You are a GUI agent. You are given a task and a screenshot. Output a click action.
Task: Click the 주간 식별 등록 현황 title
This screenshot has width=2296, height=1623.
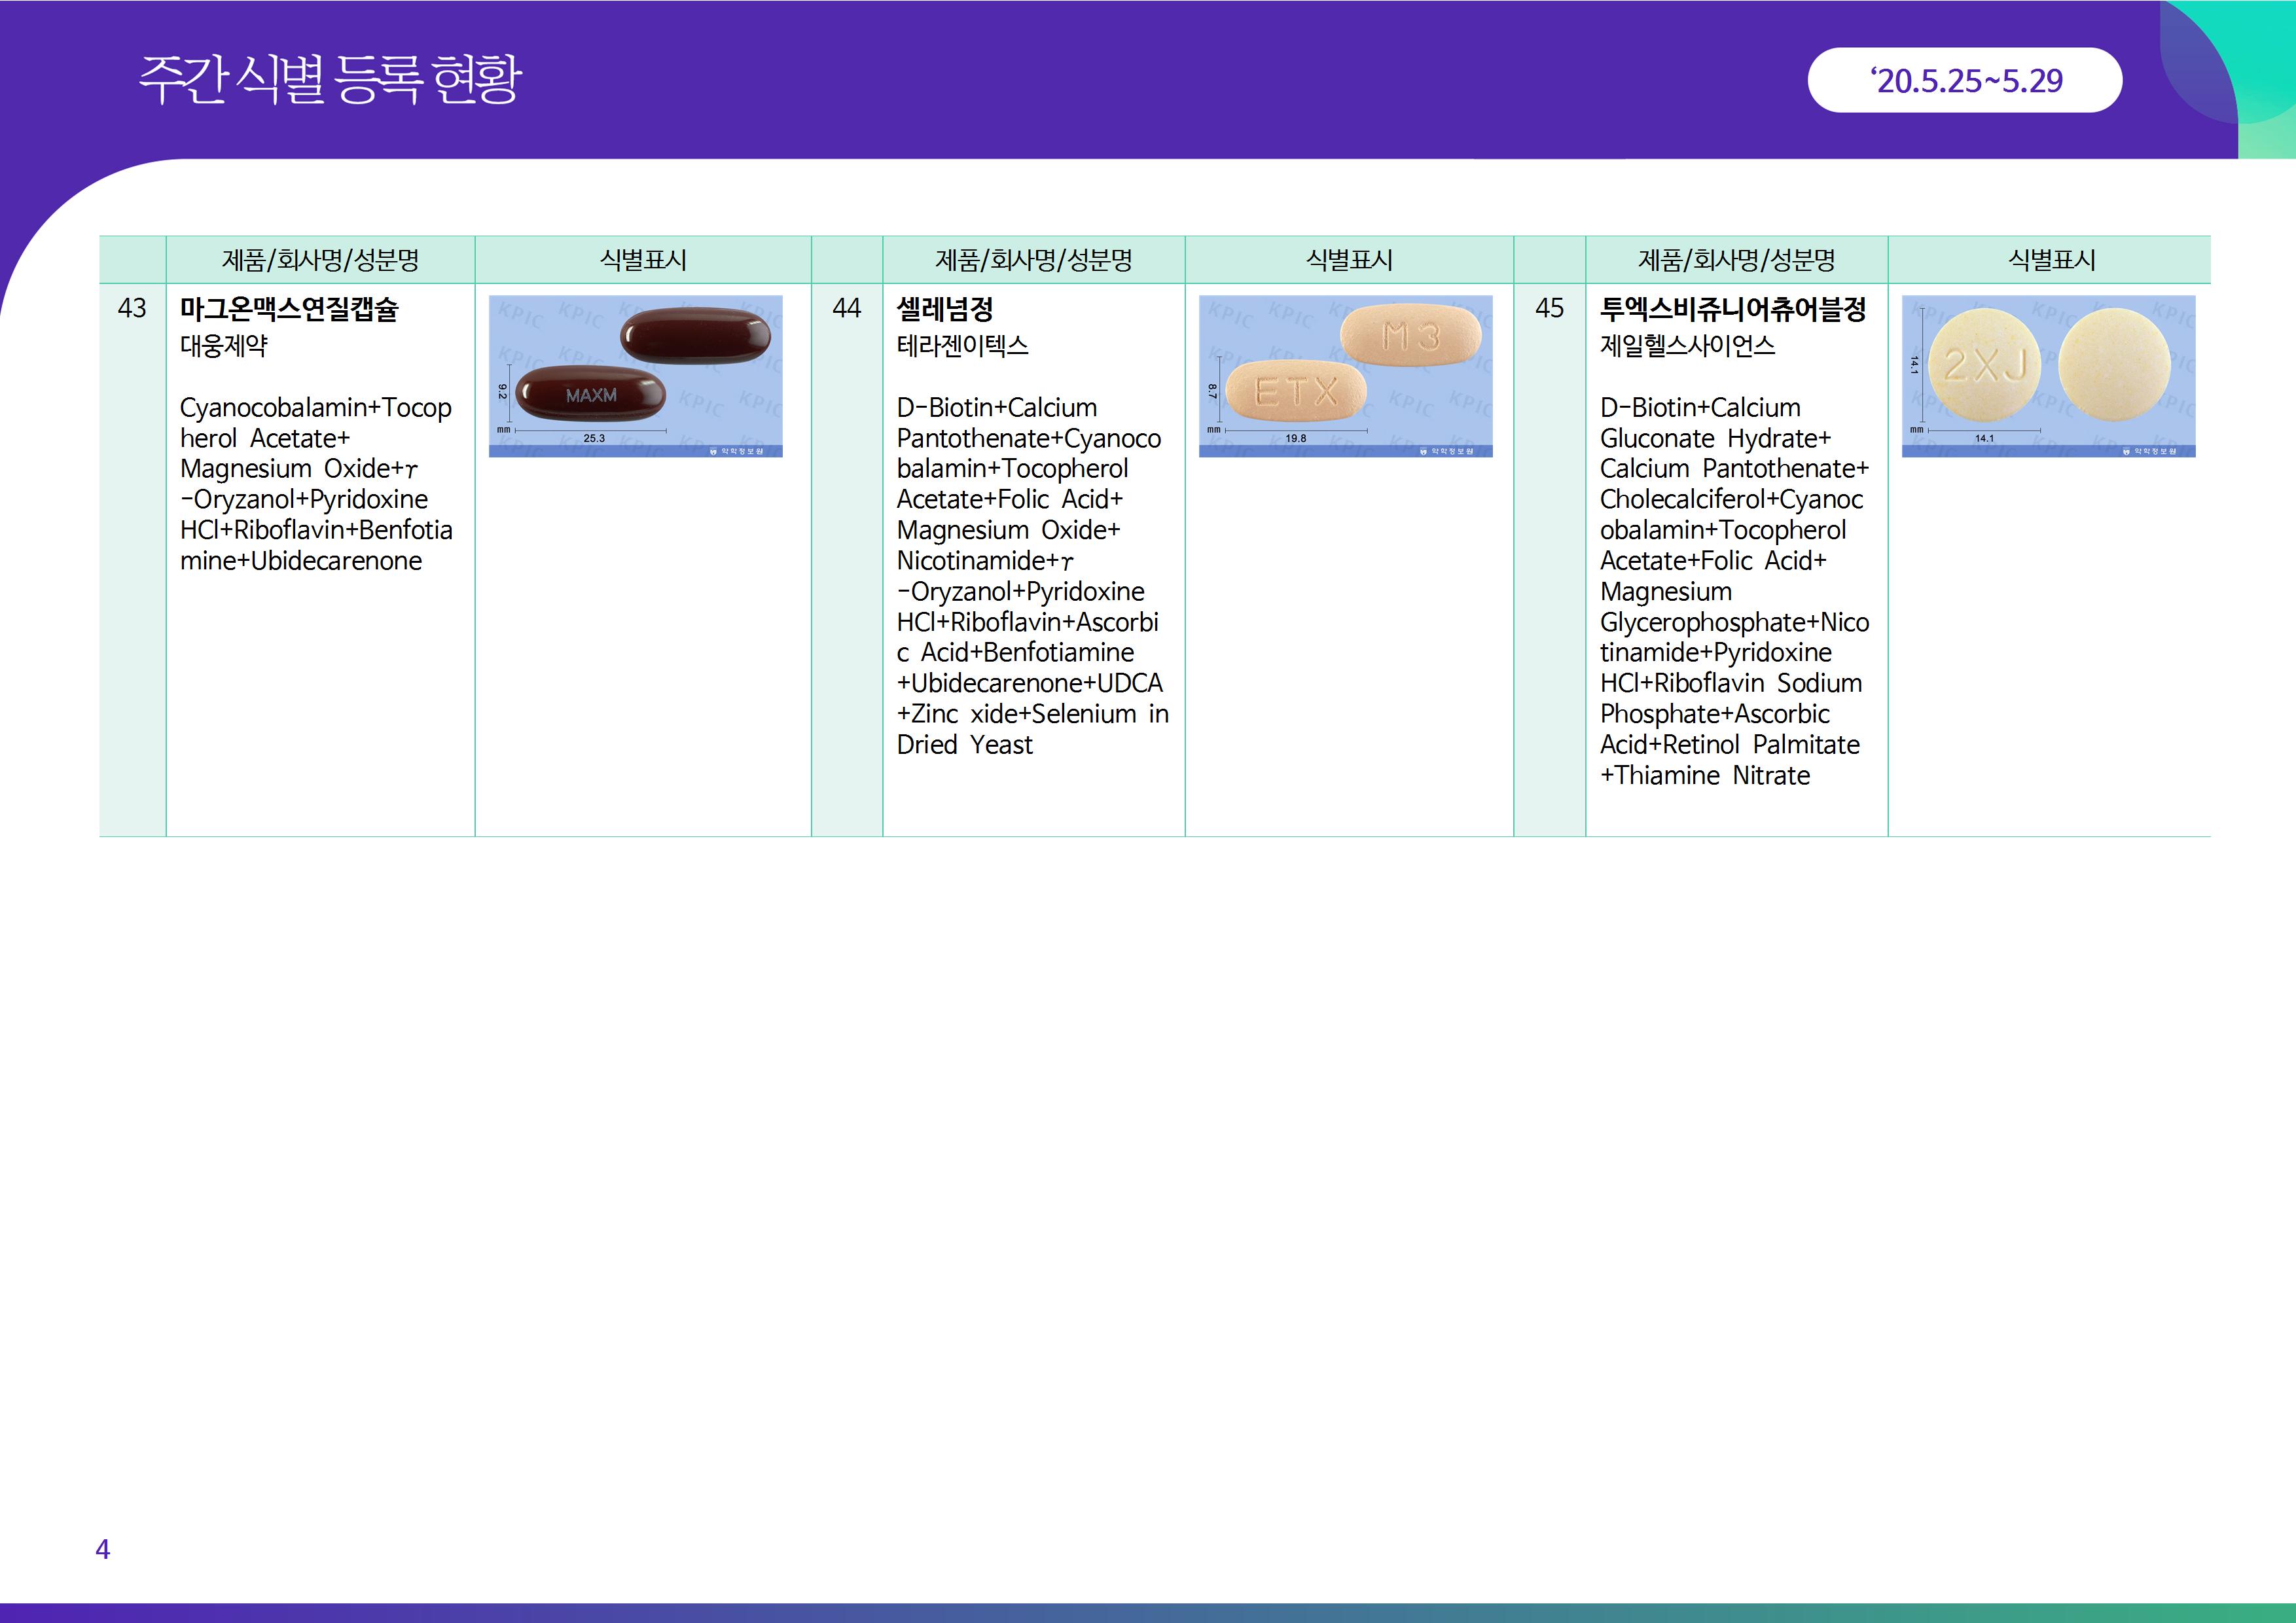click(x=330, y=80)
